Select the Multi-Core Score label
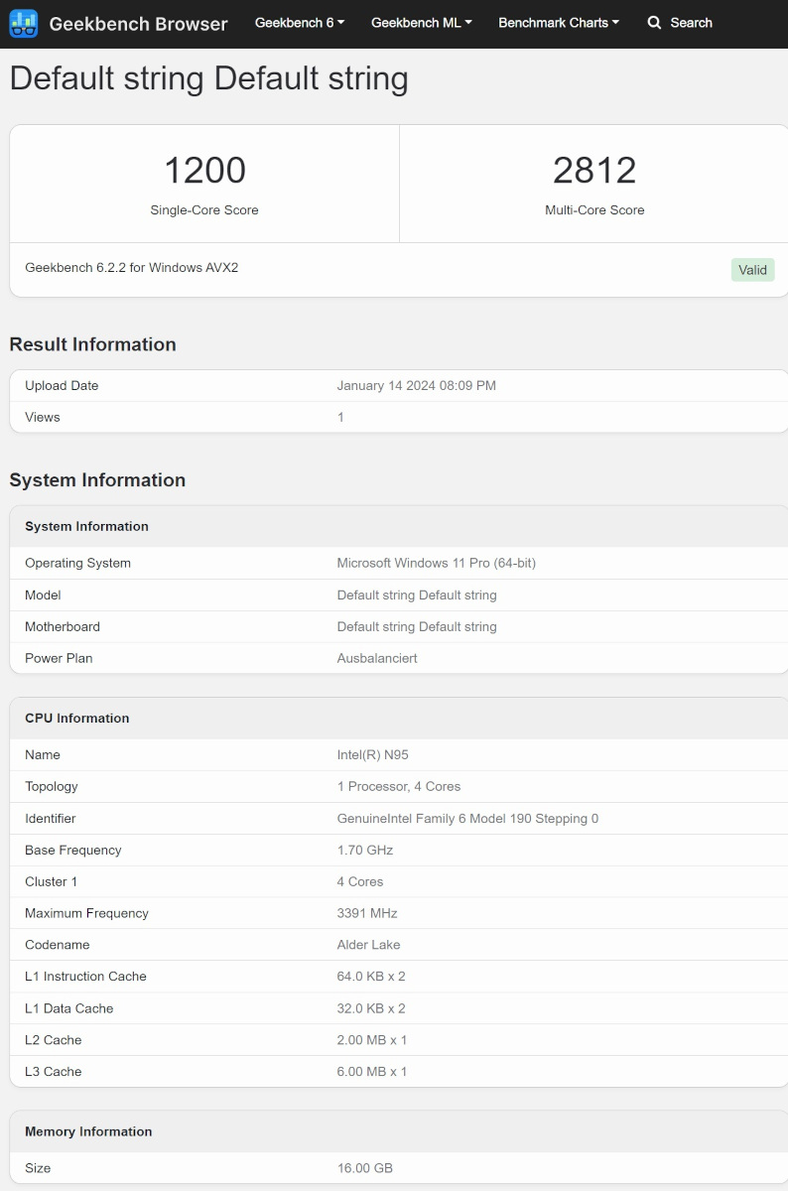This screenshot has width=788, height=1191. tap(594, 210)
